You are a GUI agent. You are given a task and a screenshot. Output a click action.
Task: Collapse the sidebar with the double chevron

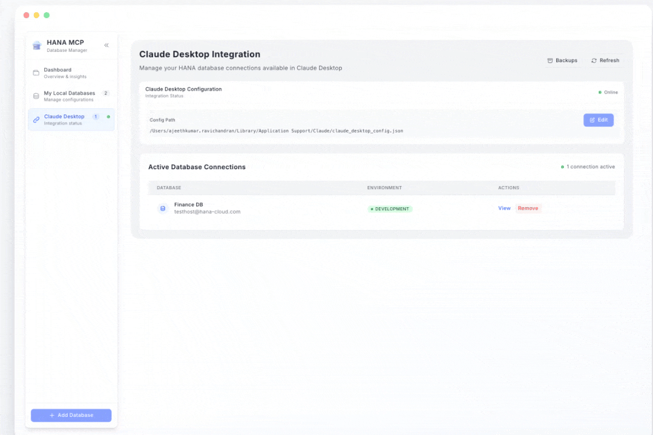pos(107,45)
